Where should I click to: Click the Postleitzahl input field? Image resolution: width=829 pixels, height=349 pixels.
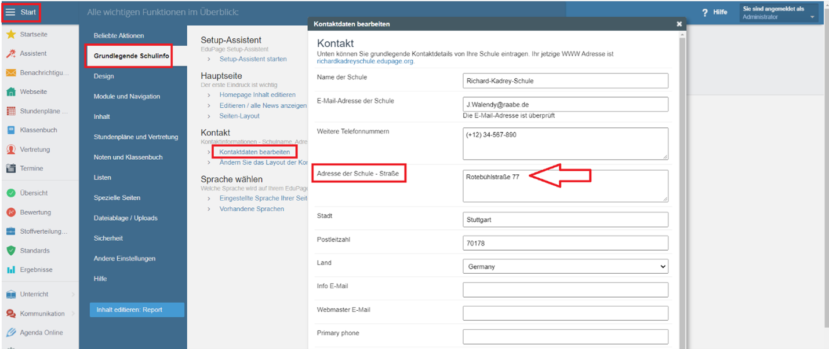click(565, 243)
